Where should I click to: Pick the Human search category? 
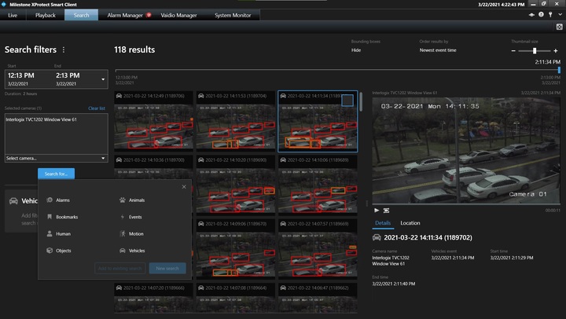tap(63, 233)
